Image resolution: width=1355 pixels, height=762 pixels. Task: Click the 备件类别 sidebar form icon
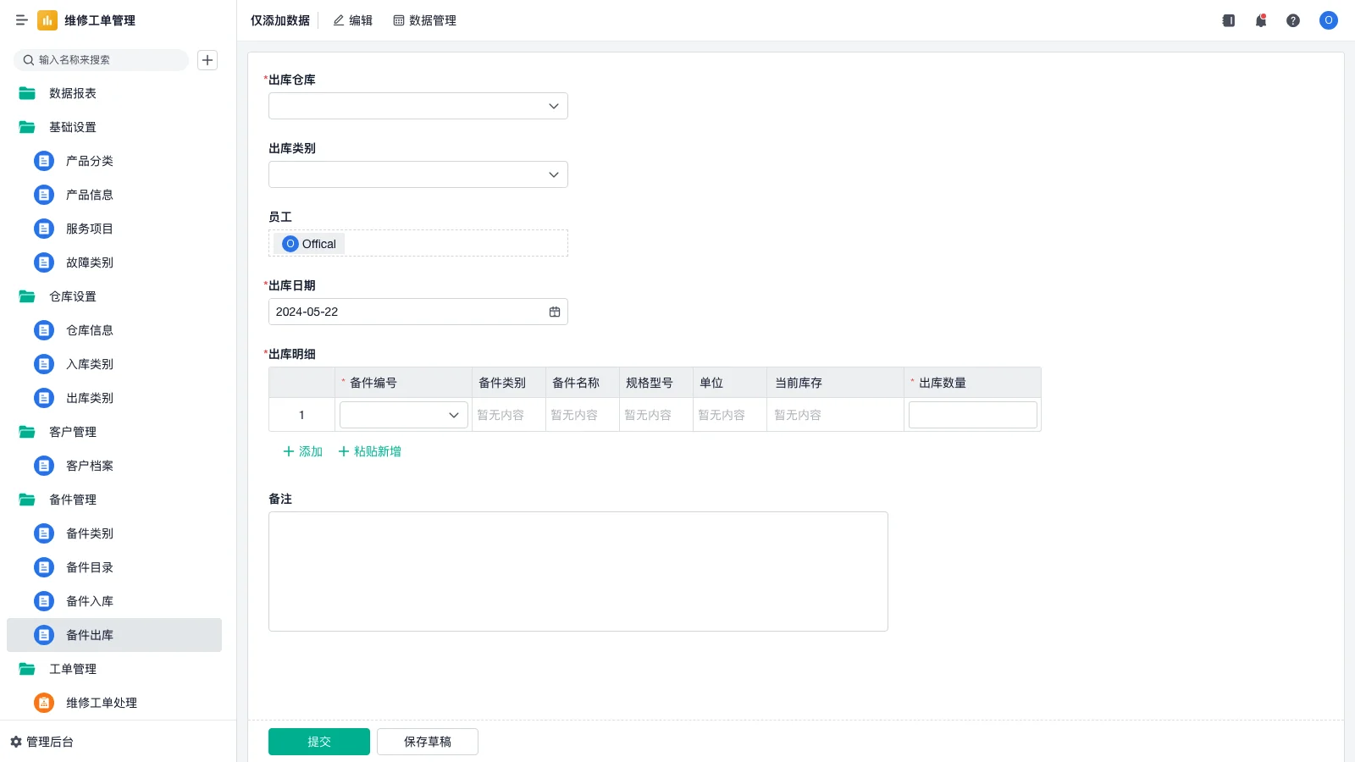pyautogui.click(x=44, y=533)
